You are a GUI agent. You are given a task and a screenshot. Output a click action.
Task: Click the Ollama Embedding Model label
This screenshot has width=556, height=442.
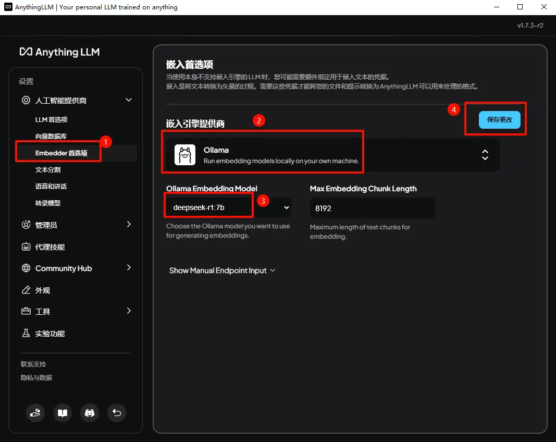212,188
